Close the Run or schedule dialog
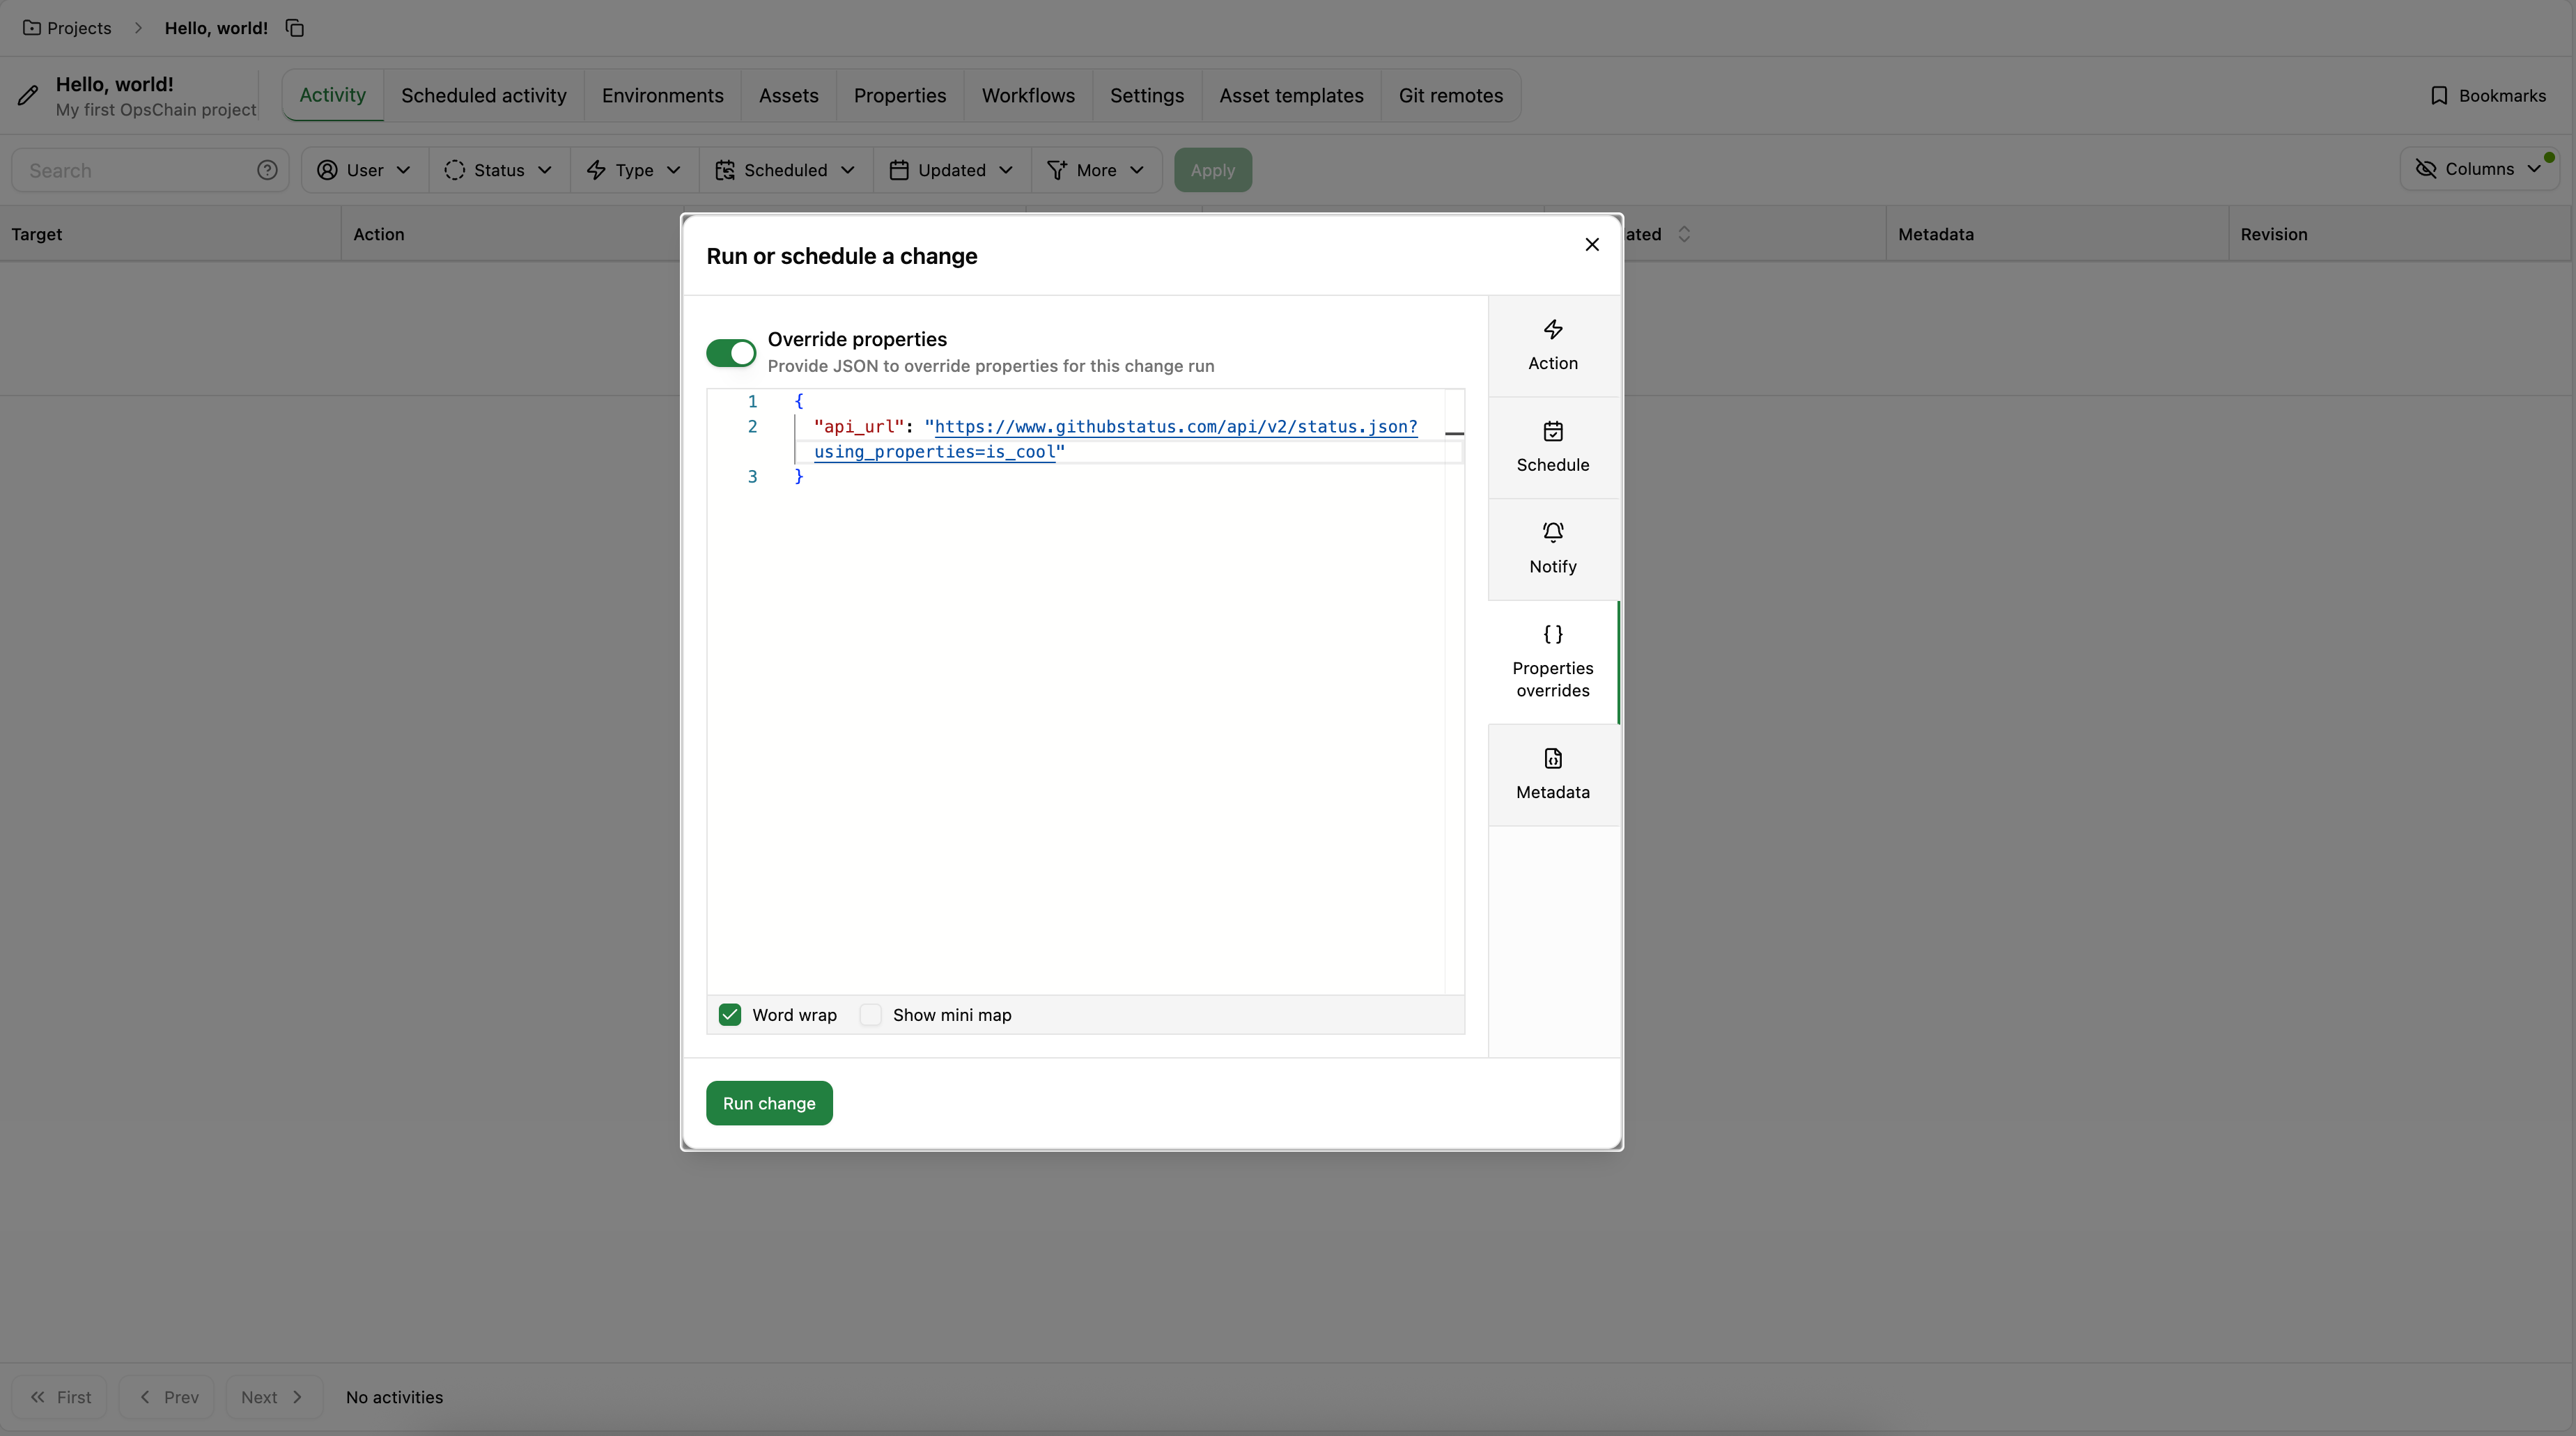Viewport: 2576px width, 1436px height. click(1592, 245)
